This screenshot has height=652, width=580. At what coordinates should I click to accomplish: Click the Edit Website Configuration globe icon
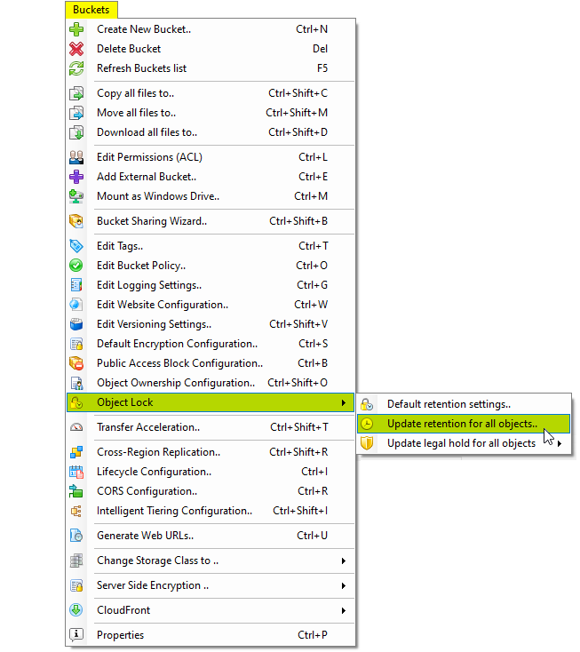(x=76, y=305)
